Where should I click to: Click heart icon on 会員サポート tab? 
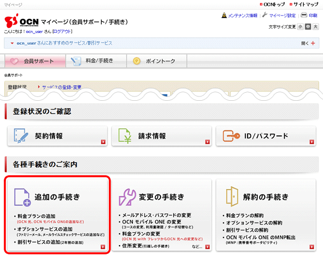[x=14, y=61]
